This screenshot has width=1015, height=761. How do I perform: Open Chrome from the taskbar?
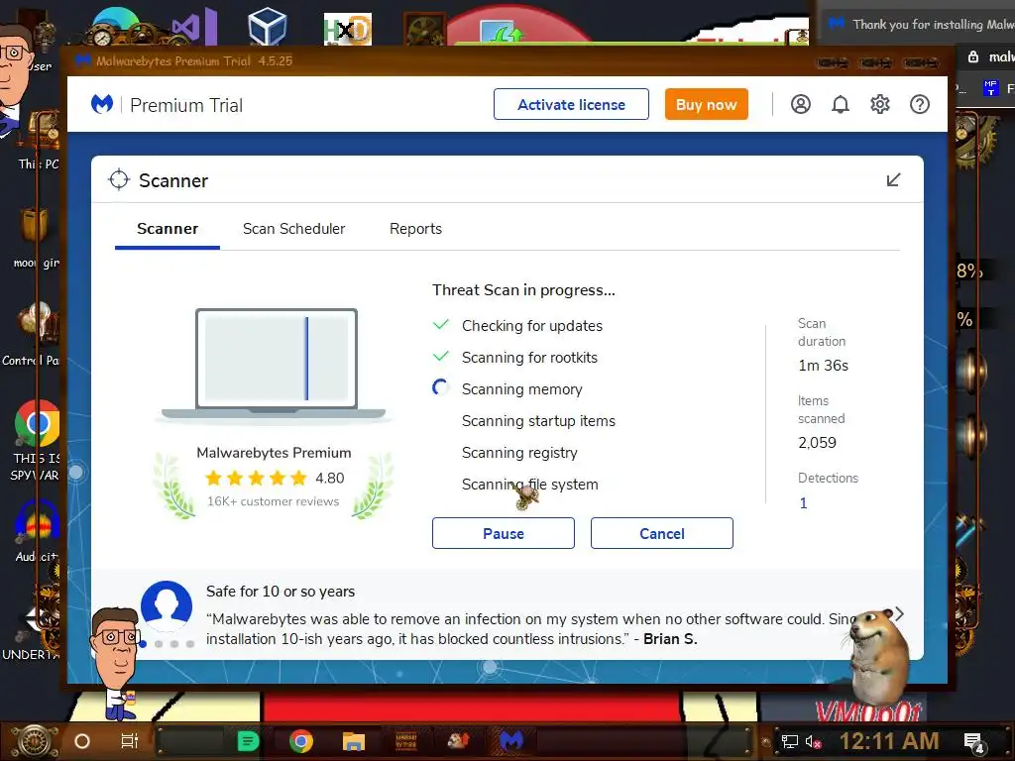pos(301,741)
